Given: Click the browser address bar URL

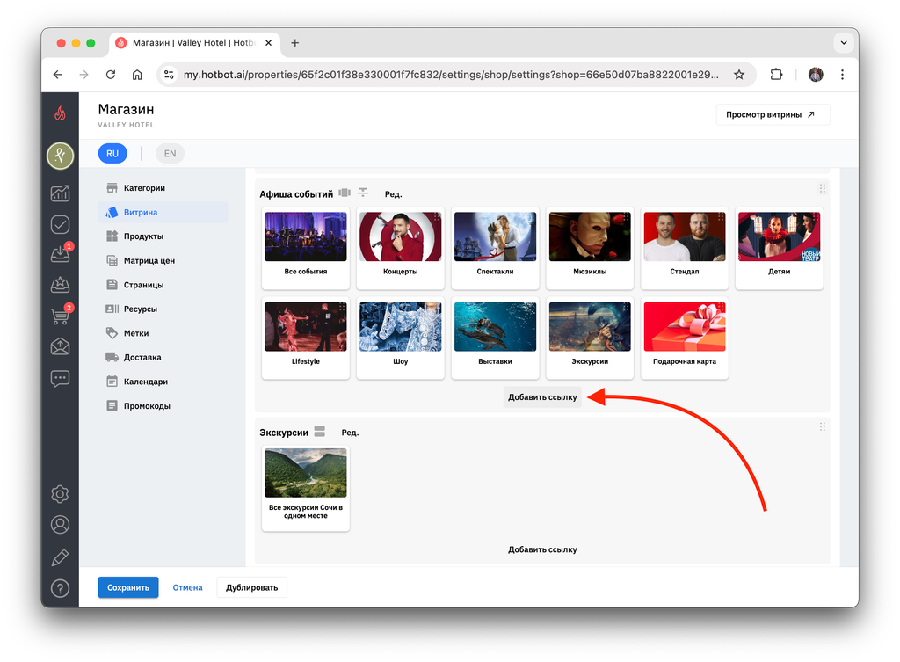Looking at the screenshot, I should click(451, 75).
